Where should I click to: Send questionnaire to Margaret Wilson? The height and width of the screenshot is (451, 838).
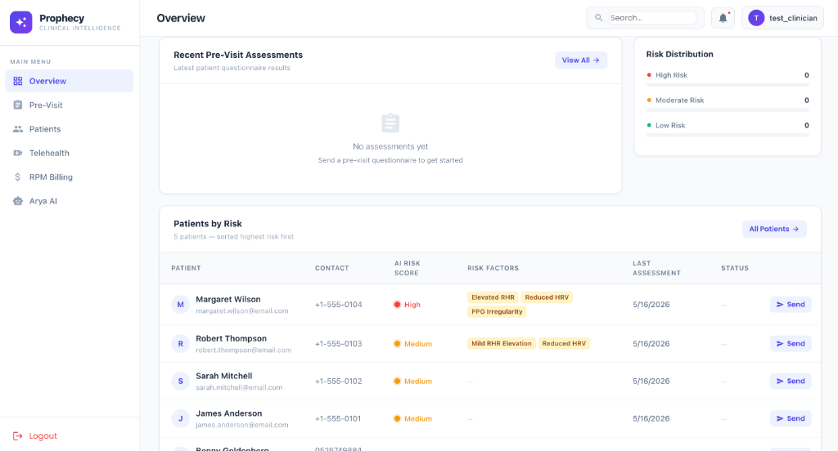791,305
